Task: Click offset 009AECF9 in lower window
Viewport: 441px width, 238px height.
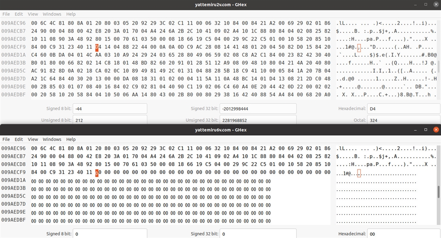Action: click(13, 172)
